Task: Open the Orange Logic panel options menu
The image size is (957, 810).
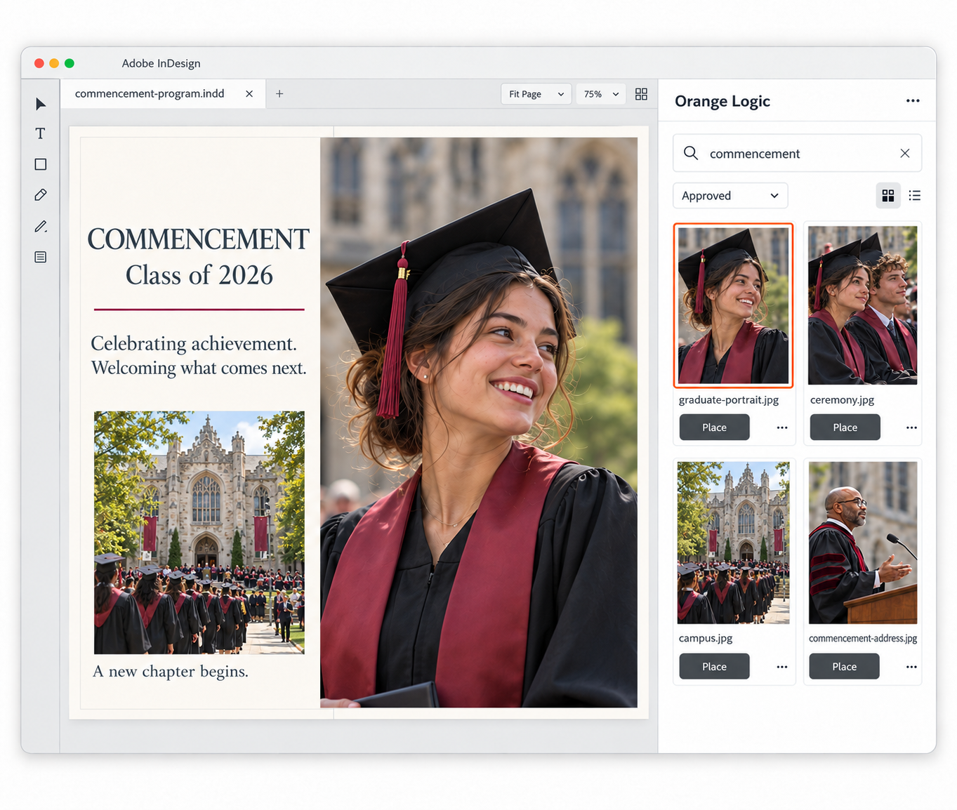Action: (x=913, y=101)
